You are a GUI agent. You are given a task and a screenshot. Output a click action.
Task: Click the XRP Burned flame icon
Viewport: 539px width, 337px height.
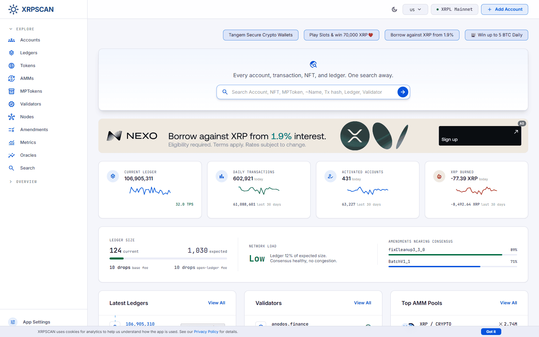[x=439, y=176]
